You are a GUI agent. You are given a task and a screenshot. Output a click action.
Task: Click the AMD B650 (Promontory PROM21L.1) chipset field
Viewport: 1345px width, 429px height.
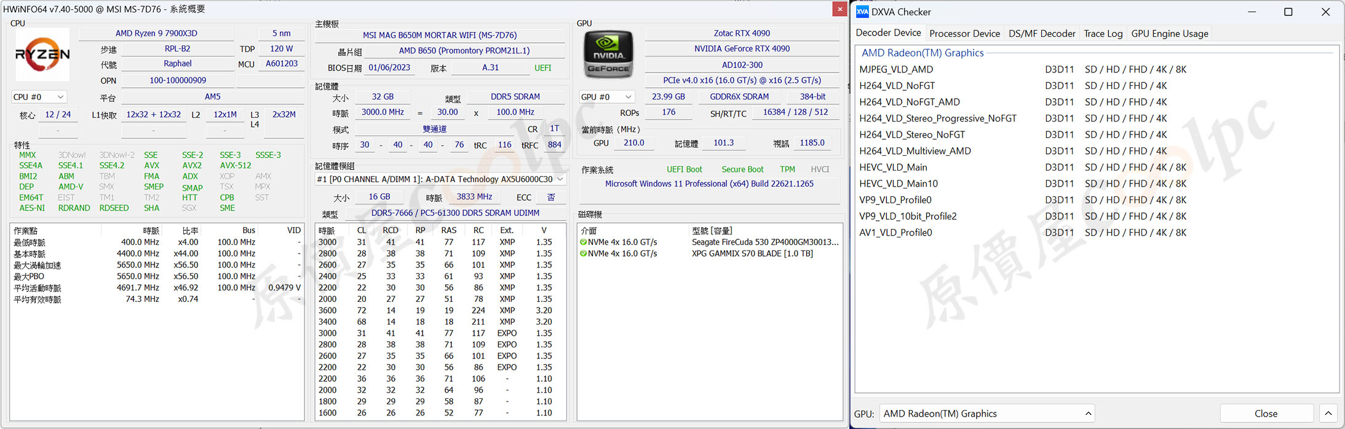tap(464, 51)
